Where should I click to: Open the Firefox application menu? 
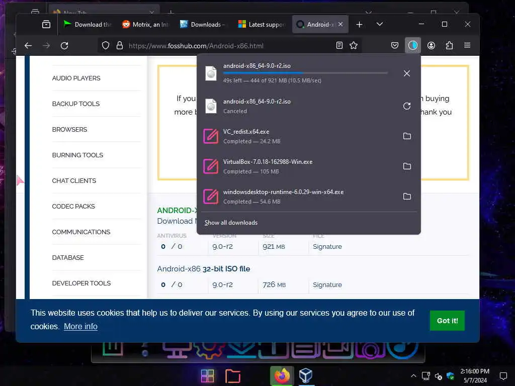click(x=467, y=45)
